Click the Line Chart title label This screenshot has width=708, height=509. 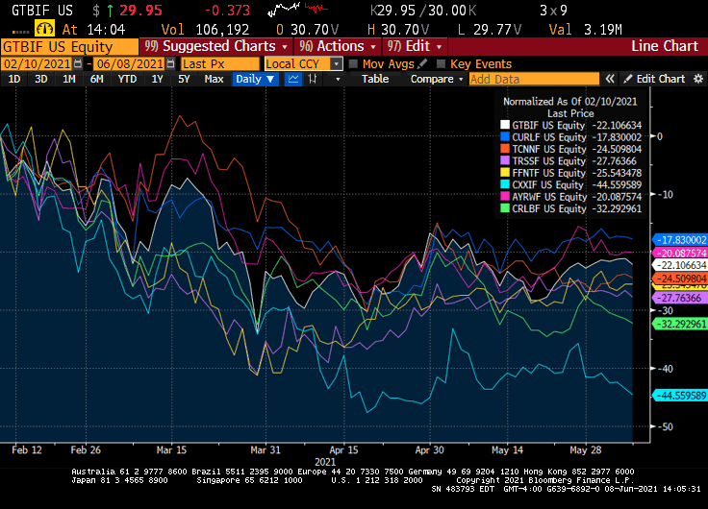664,46
